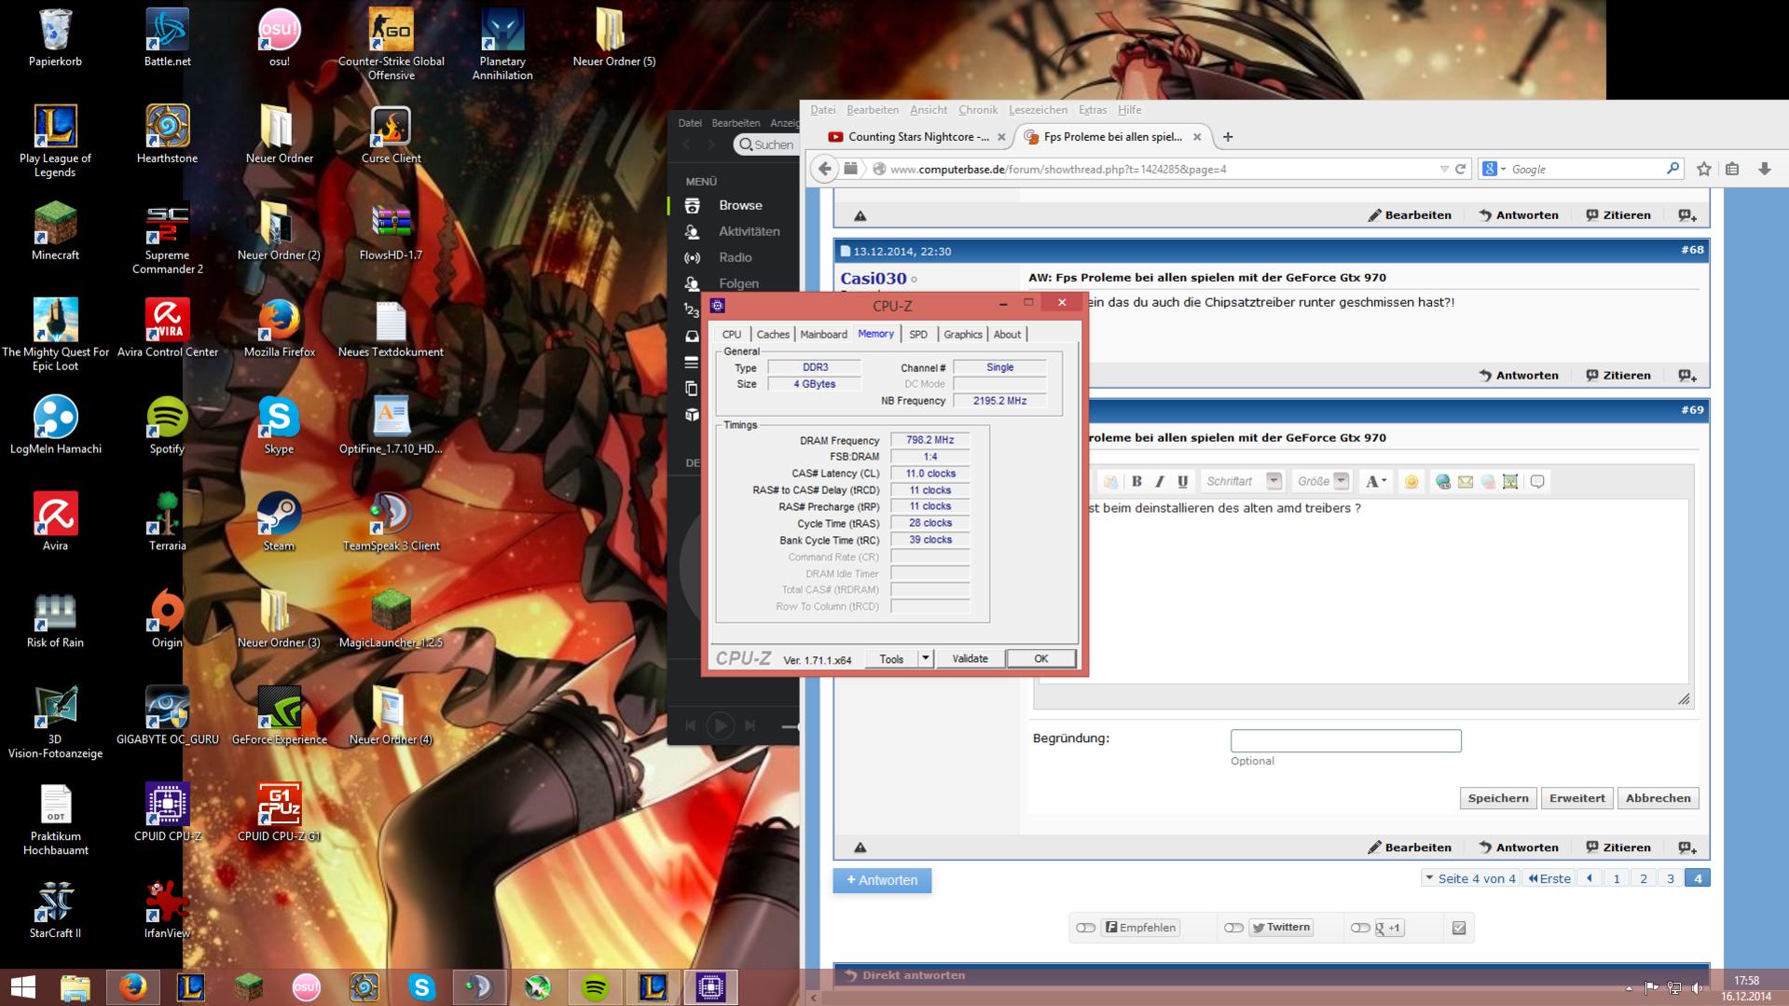Toggle the Facebook Empfehlen switch
This screenshot has height=1006, width=1789.
click(x=1085, y=928)
